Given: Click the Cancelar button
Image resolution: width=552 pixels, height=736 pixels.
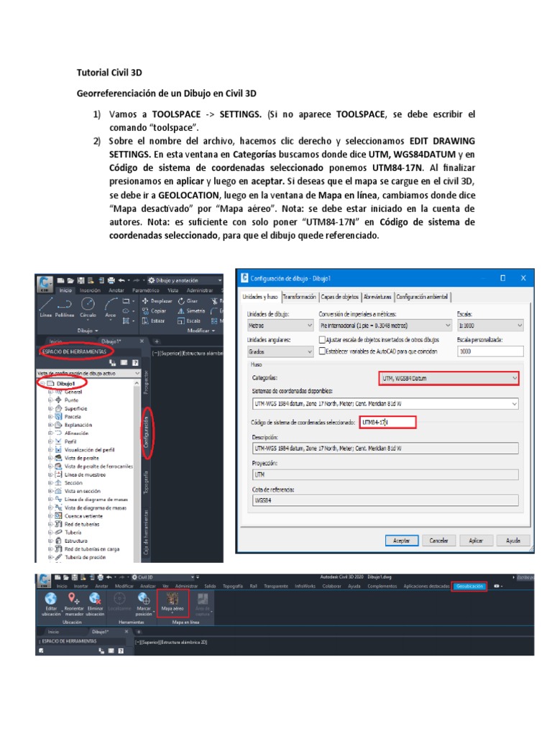Looking at the screenshot, I should 439,540.
